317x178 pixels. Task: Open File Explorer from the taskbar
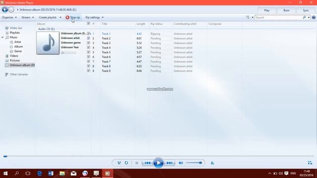[62, 174]
